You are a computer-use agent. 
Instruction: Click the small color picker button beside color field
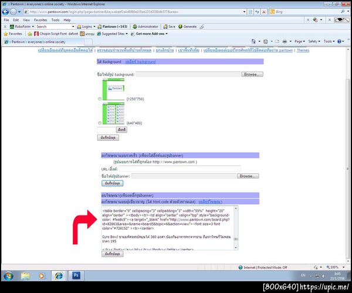(x=121, y=130)
